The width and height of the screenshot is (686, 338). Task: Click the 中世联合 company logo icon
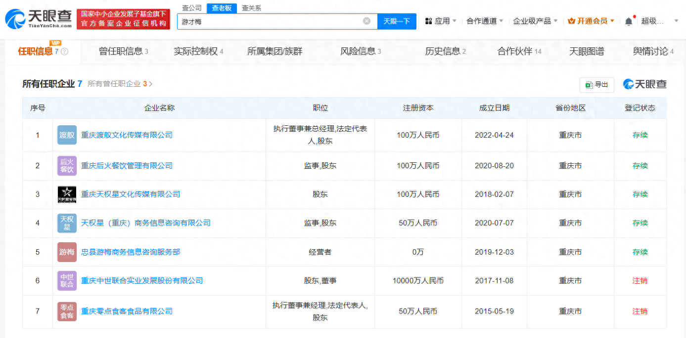tap(67, 281)
